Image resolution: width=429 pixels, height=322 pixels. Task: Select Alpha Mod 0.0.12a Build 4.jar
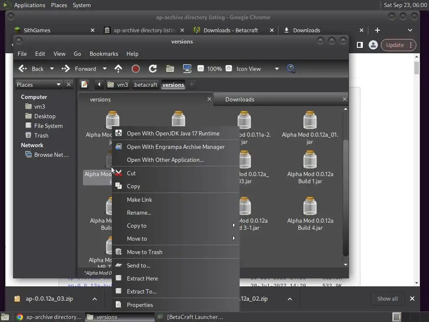[310, 214]
